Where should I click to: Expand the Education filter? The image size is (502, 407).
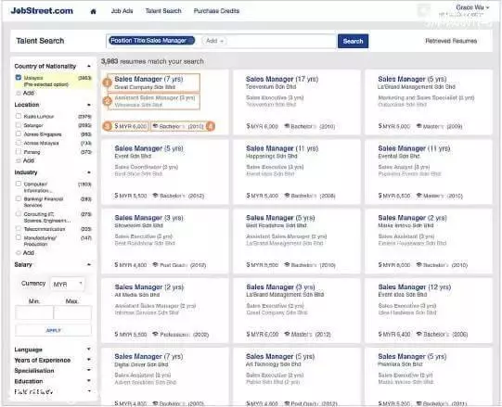click(x=89, y=381)
